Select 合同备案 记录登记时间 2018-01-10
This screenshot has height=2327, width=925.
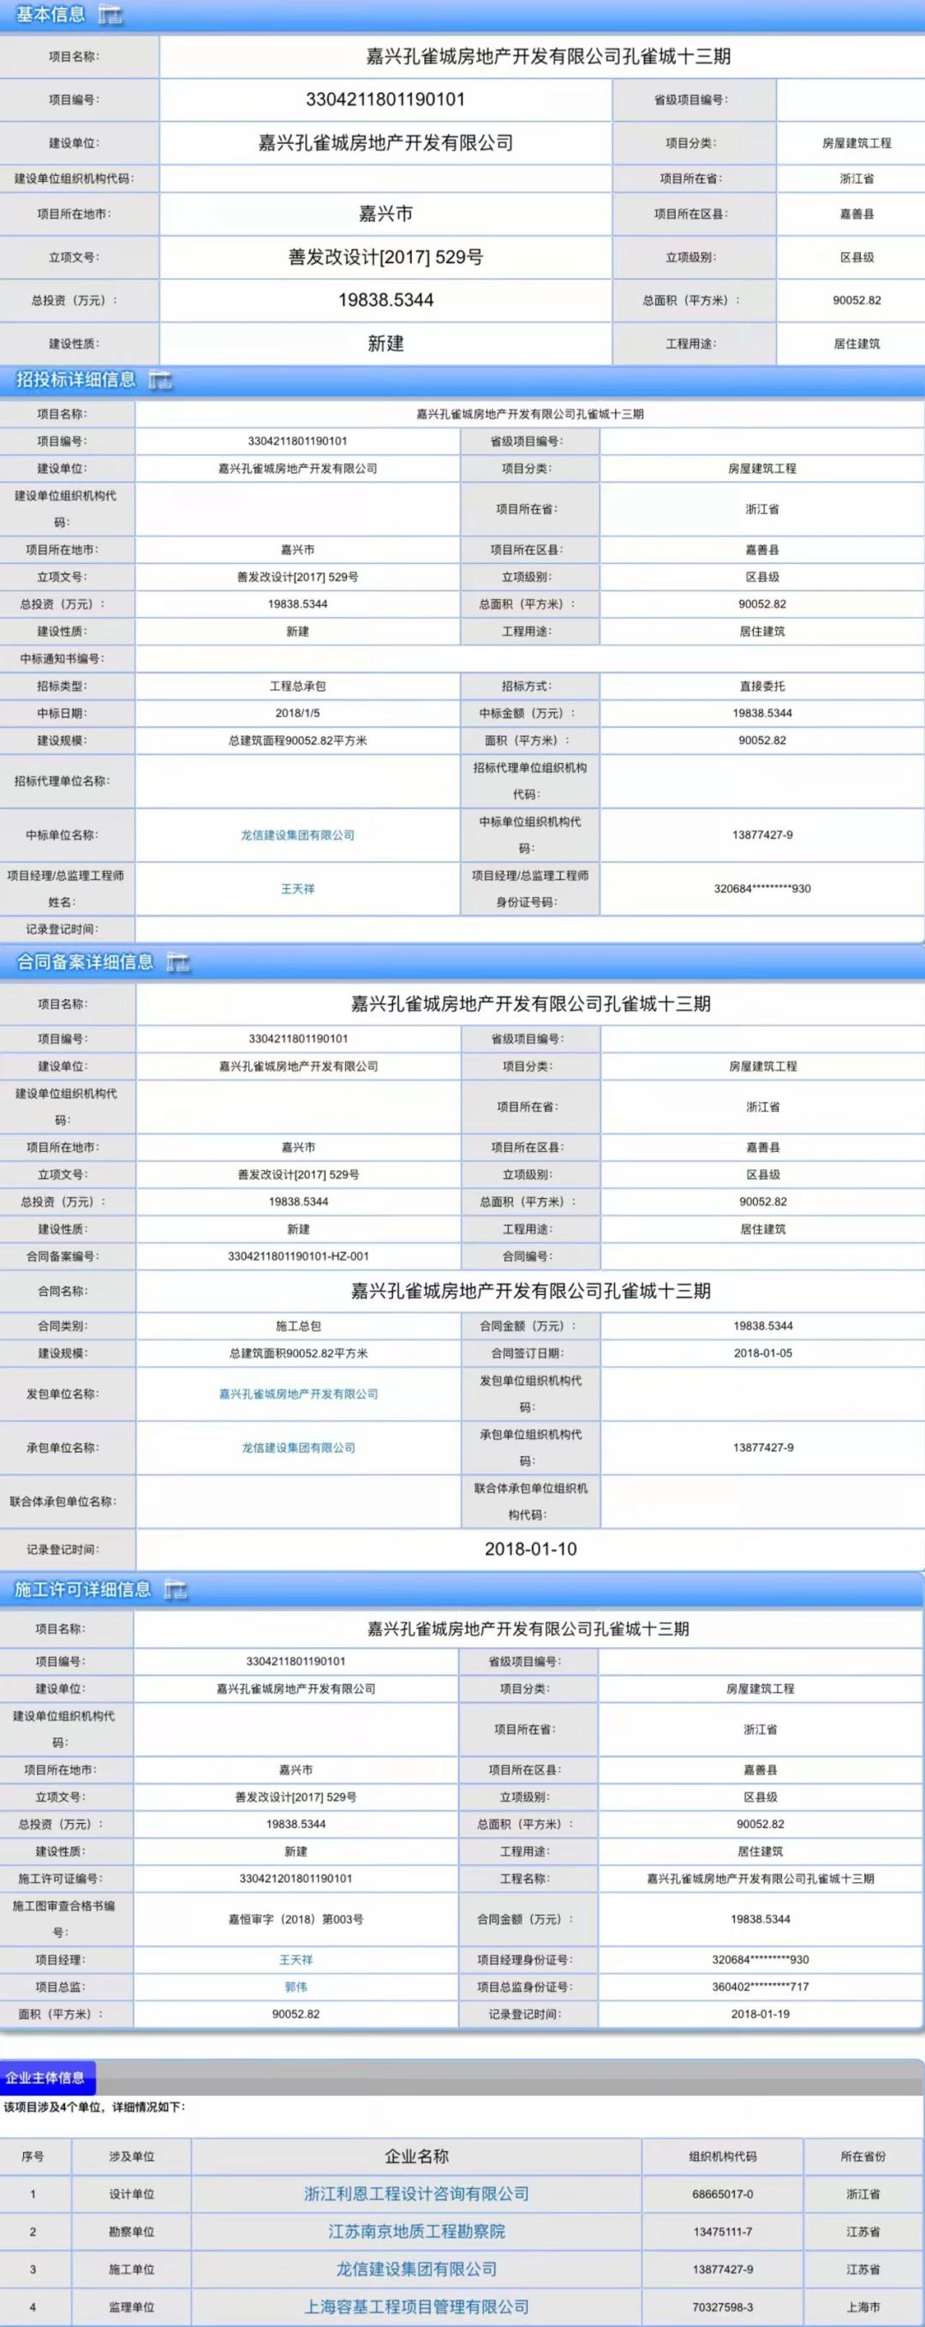(x=531, y=1550)
